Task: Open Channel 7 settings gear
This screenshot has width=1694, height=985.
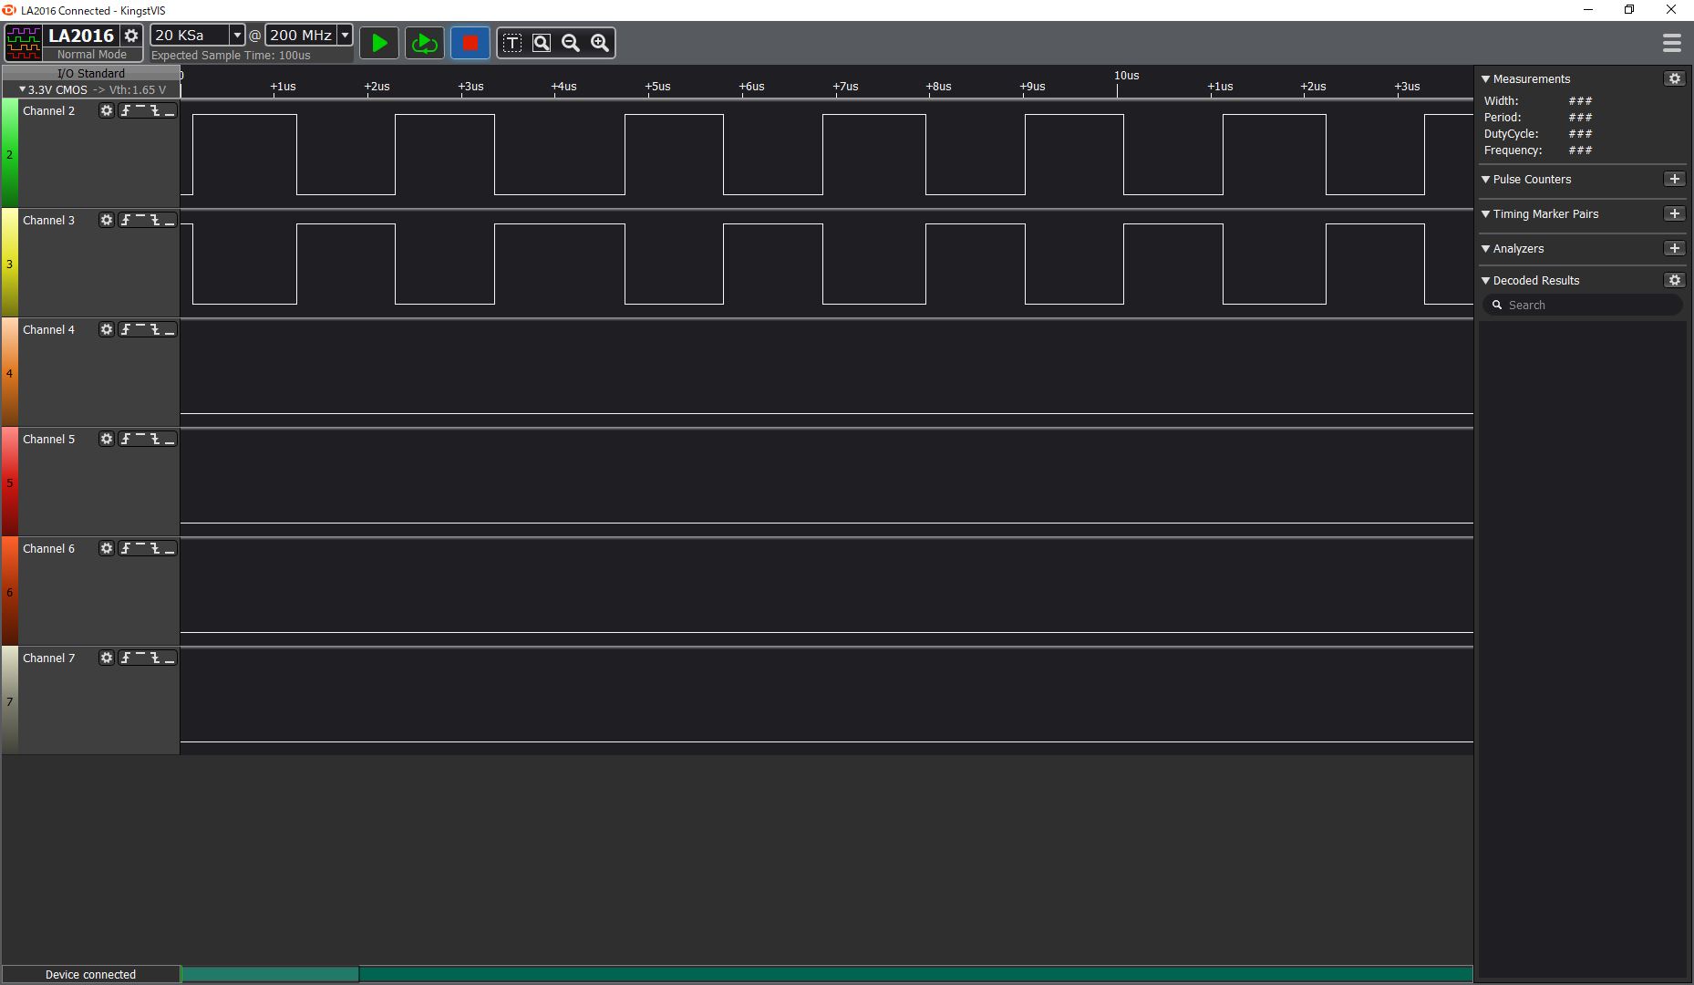Action: coord(107,658)
